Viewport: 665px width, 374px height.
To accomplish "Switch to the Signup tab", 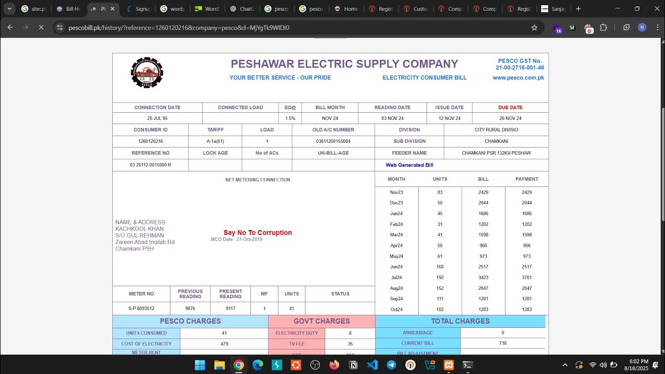I will pyautogui.click(x=138, y=9).
